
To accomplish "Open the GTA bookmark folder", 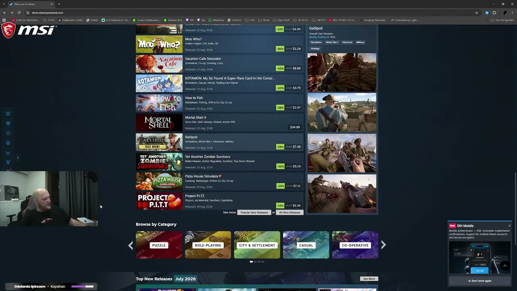I will [x=250, y=20].
